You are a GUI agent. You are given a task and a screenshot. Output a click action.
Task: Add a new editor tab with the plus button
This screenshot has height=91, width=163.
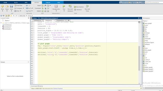[x=69, y=20]
